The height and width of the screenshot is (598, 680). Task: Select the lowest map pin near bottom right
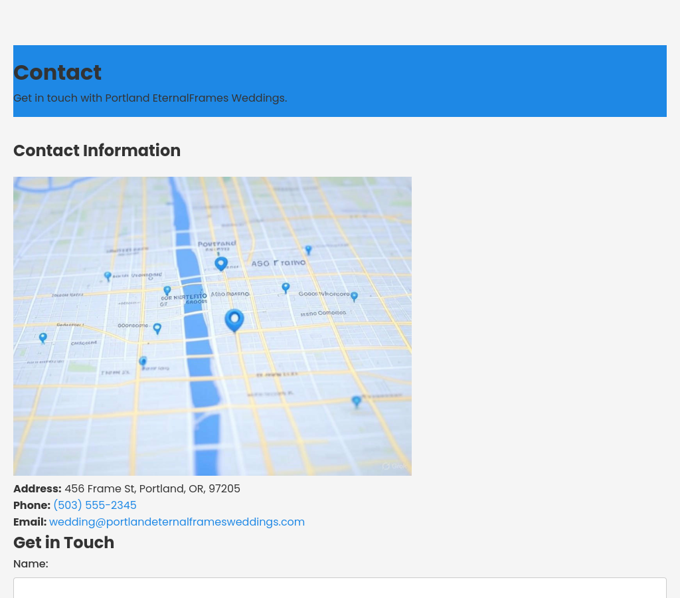point(357,401)
